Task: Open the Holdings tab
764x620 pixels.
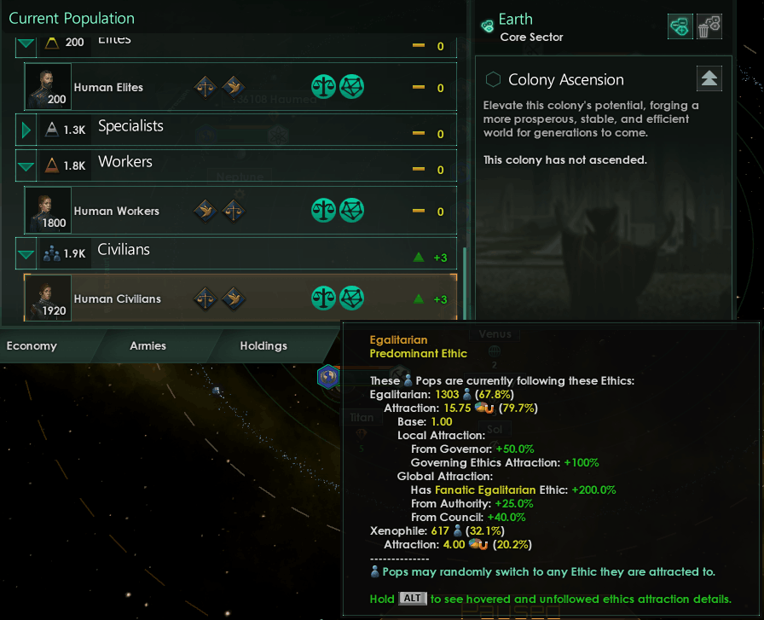Action: pyautogui.click(x=263, y=345)
